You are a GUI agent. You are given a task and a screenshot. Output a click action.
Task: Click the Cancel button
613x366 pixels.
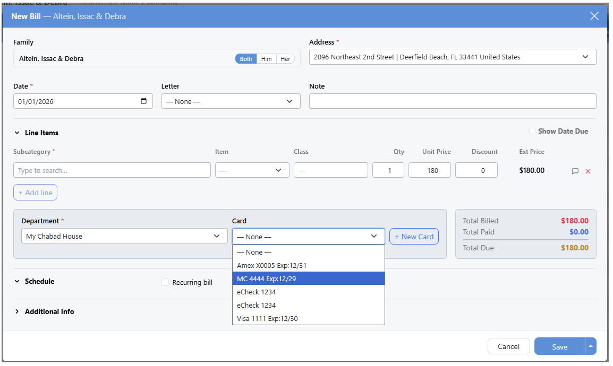[508, 346]
